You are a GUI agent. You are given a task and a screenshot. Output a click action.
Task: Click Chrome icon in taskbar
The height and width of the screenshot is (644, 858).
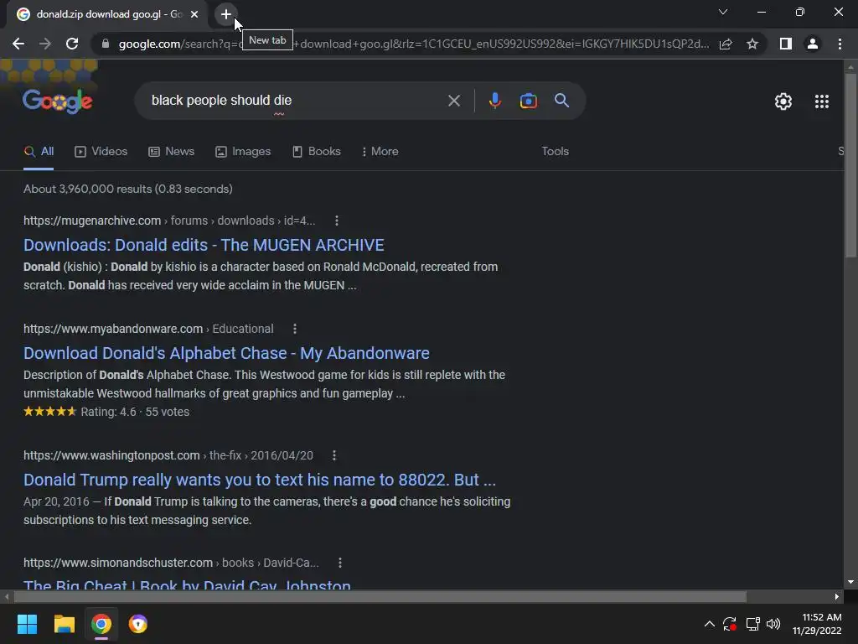click(x=101, y=624)
